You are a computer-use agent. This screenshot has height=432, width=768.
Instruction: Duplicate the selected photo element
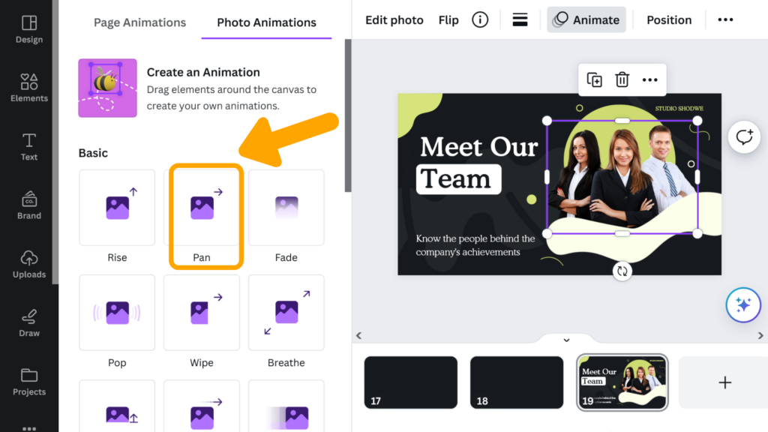594,79
